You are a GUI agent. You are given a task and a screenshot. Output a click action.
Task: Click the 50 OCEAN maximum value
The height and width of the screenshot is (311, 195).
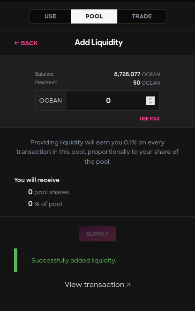pyautogui.click(x=147, y=83)
